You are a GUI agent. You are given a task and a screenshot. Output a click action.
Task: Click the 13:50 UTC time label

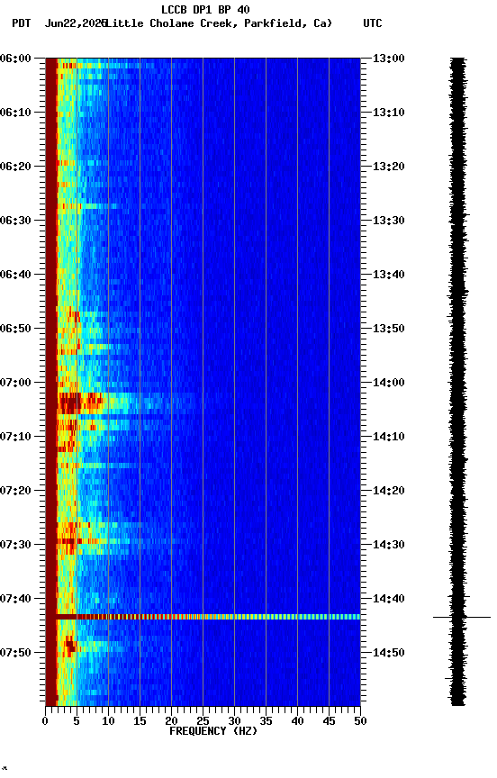click(389, 329)
